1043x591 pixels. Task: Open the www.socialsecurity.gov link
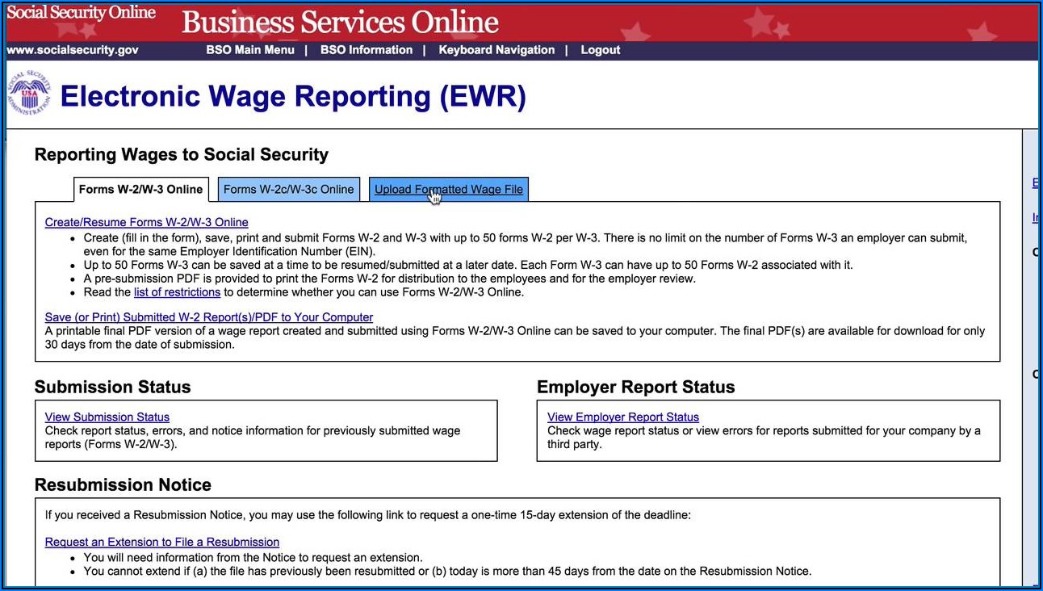[73, 50]
